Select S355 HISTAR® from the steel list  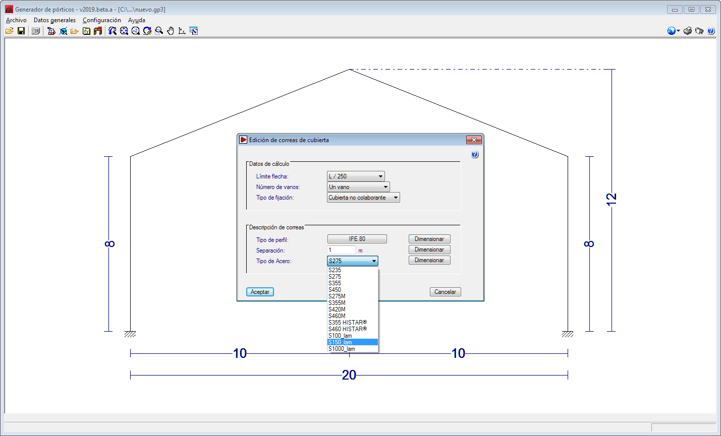point(353,323)
